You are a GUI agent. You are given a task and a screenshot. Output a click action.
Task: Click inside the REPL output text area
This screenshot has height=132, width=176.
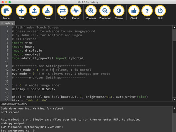point(88,120)
